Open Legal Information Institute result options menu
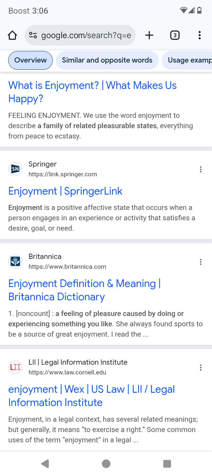The width and height of the screenshot is (212, 476). (201, 367)
